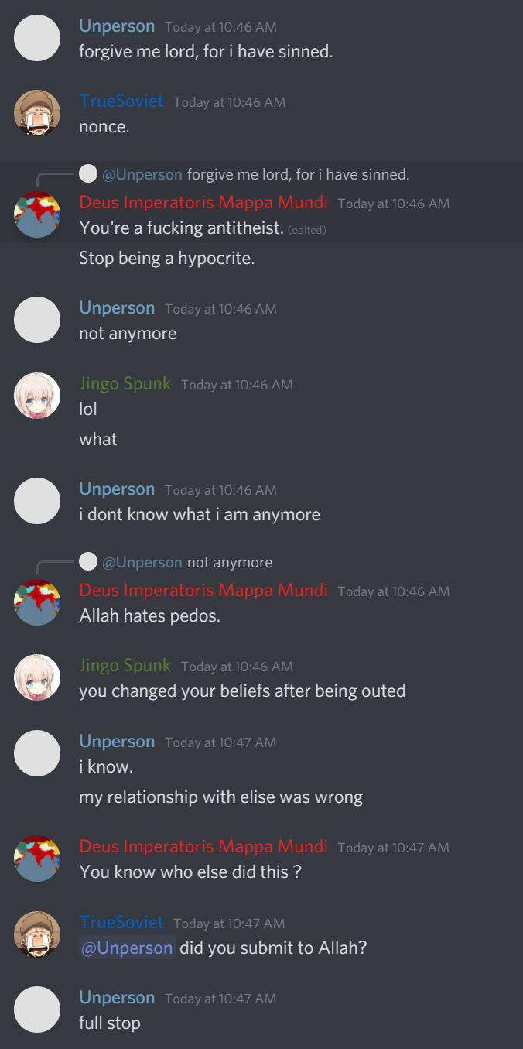Viewport: 523px width, 1049px height.
Task: Click Deus Imperatoris Mappa Mundi name above 'You know who else'
Action: (203, 847)
